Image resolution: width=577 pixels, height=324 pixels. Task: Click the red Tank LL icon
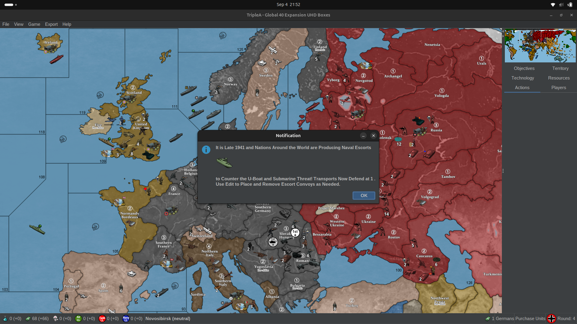click(102, 319)
